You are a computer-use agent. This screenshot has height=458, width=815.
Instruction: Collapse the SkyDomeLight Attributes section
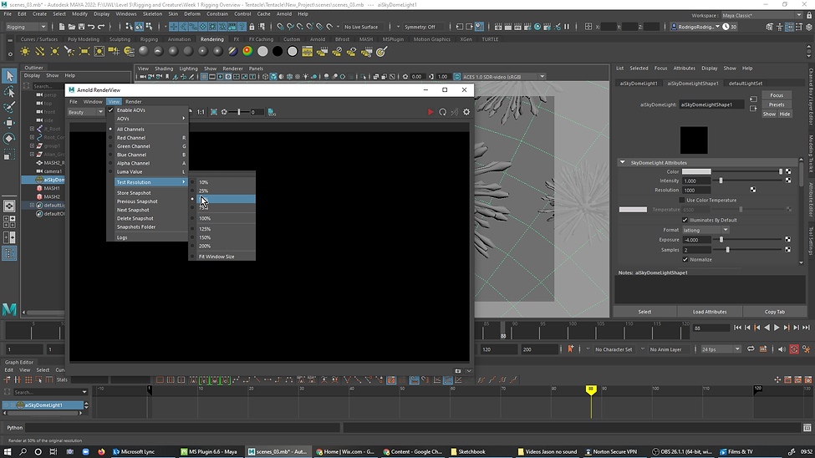[622, 163]
